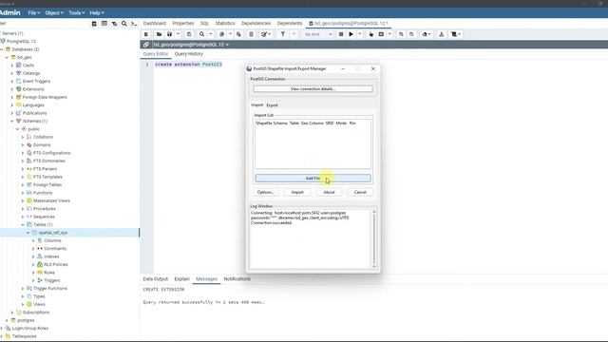This screenshot has height=342, width=608.
Task: Click the Save File toolbar icon
Action: click(169, 34)
